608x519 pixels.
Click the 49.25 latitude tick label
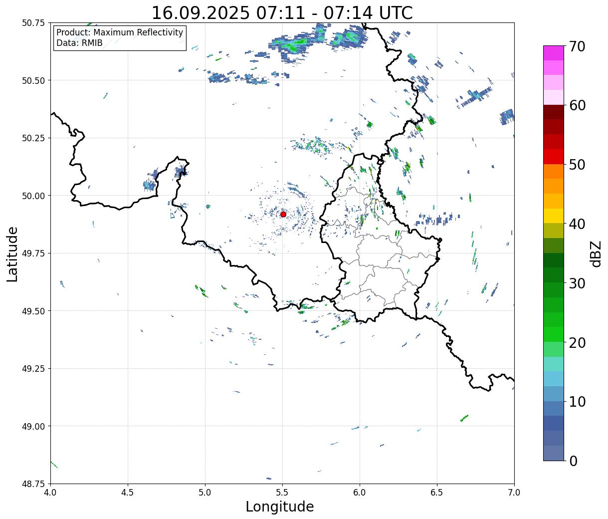pos(33,369)
